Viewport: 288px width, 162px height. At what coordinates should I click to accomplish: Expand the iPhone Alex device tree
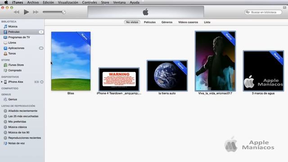pyautogui.click(x=2, y=82)
